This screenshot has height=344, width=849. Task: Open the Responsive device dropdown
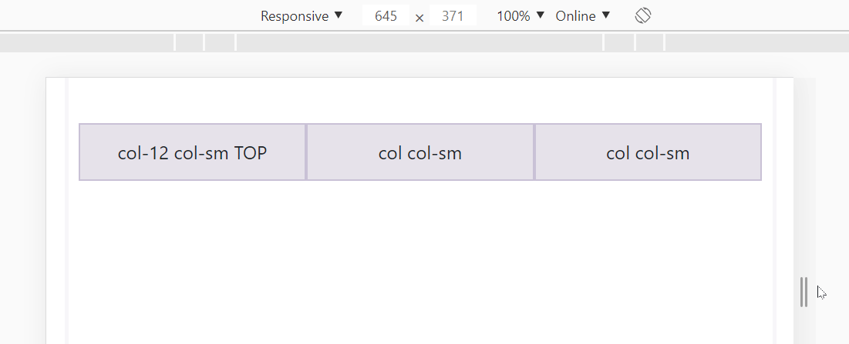pos(302,16)
